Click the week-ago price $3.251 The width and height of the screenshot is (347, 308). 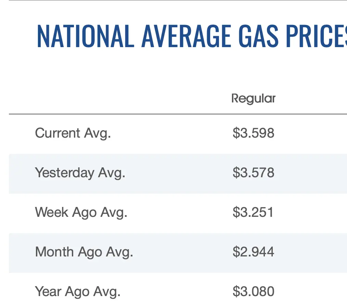253,212
